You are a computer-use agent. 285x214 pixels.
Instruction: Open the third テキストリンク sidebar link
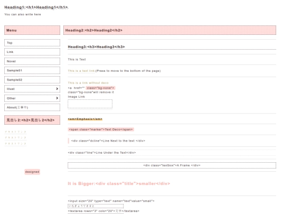tap(15, 144)
